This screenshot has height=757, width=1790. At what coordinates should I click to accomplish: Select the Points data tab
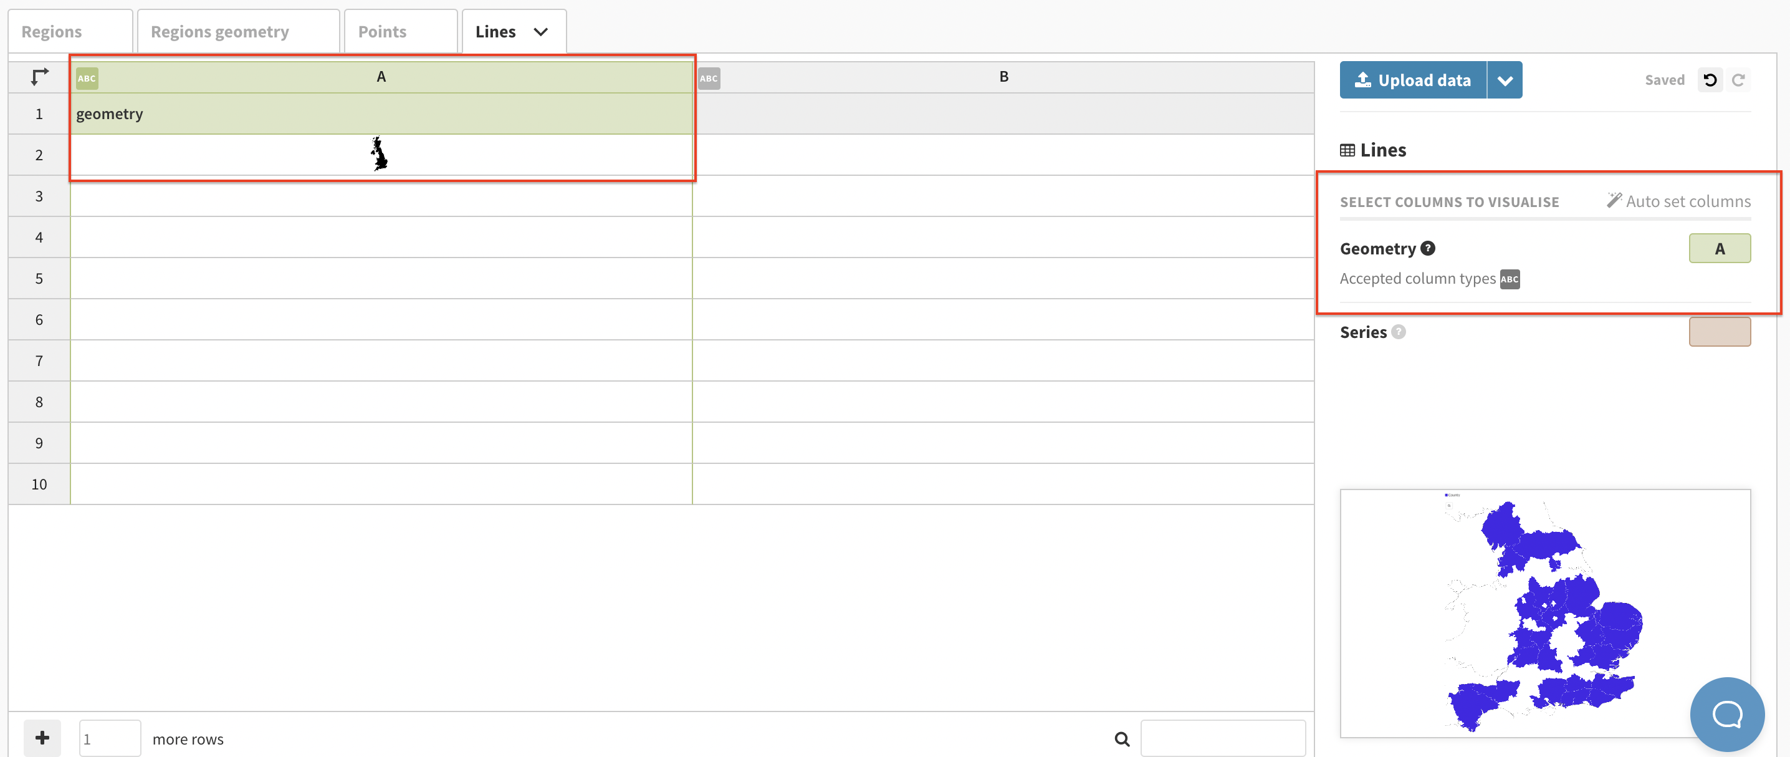[x=400, y=31]
